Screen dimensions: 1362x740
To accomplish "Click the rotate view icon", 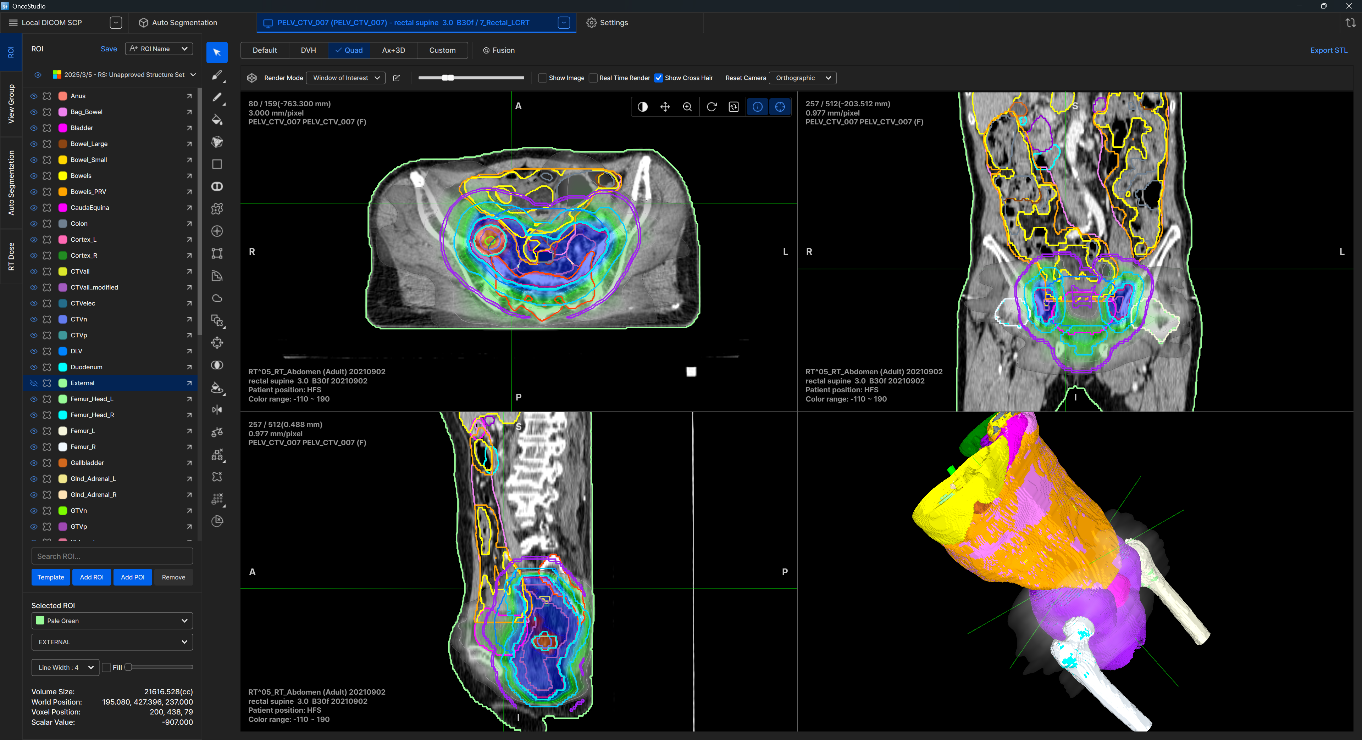I will 711,107.
